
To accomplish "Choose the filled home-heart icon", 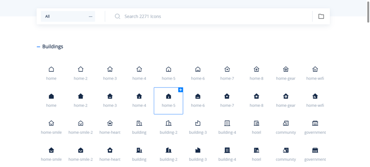I will (x=110, y=150).
